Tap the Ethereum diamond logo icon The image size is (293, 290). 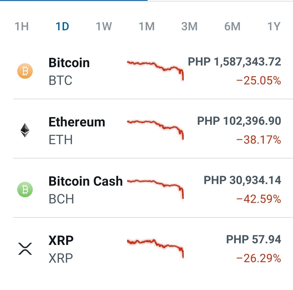25,130
